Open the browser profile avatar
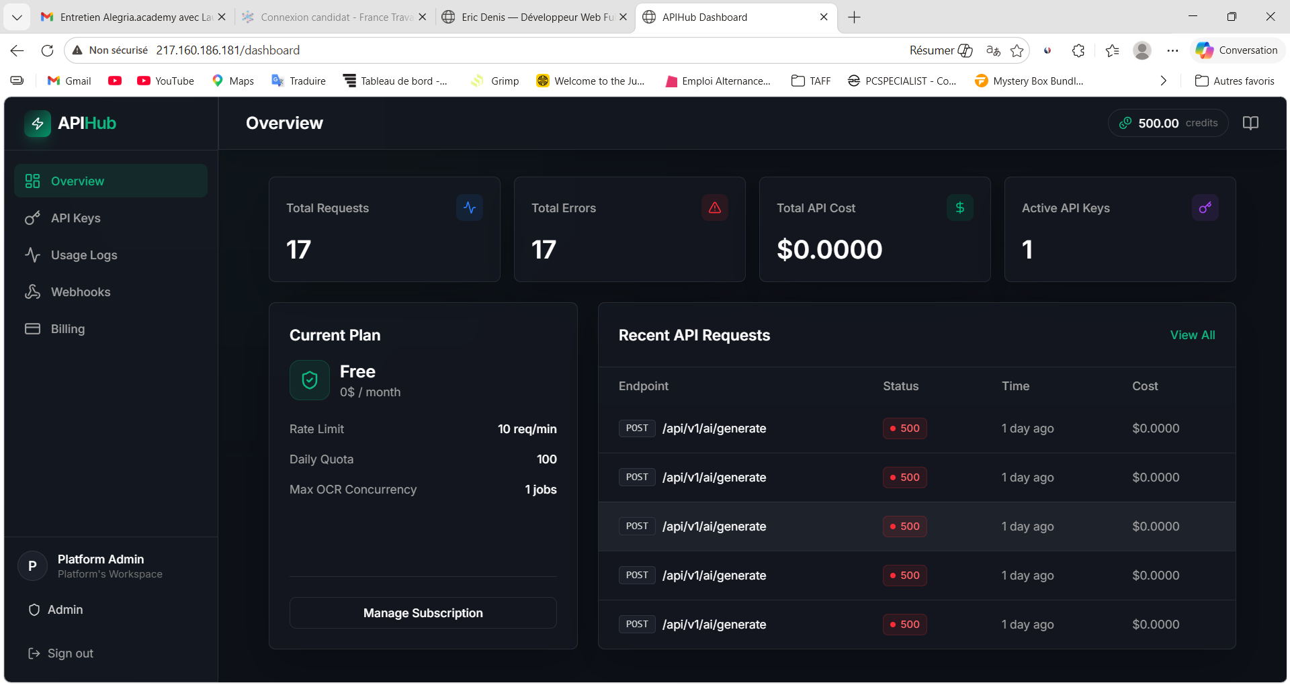The width and height of the screenshot is (1290, 685). 1142,50
